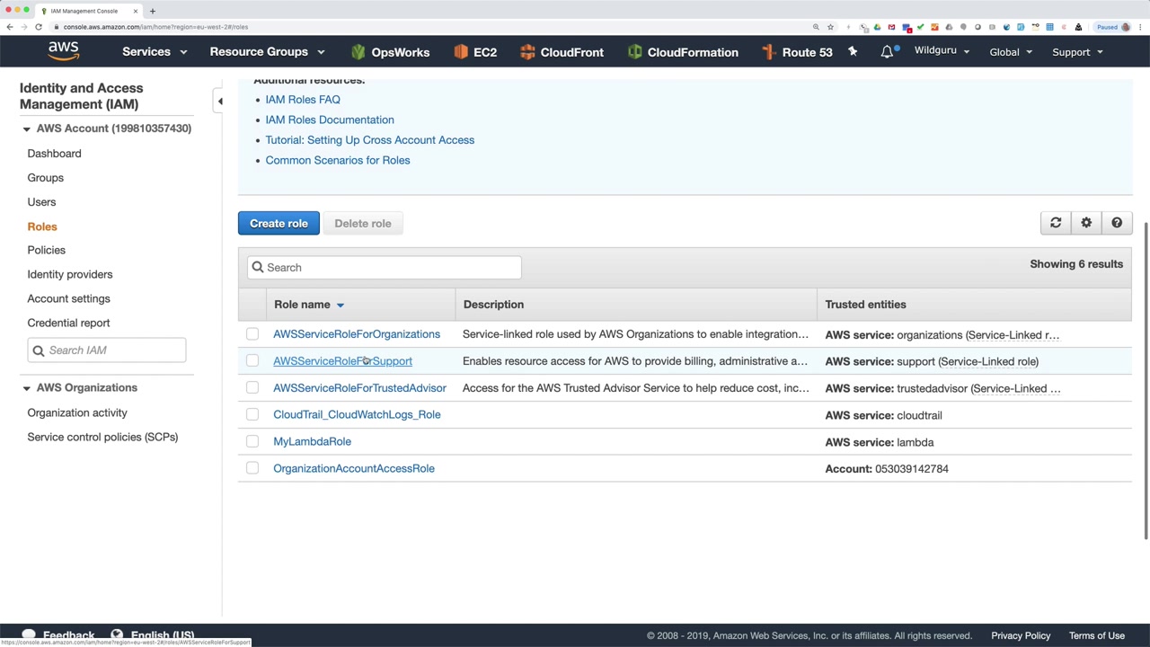Check the AWSServiceRoleForOrganizations row
The width and height of the screenshot is (1150, 647).
(x=252, y=334)
